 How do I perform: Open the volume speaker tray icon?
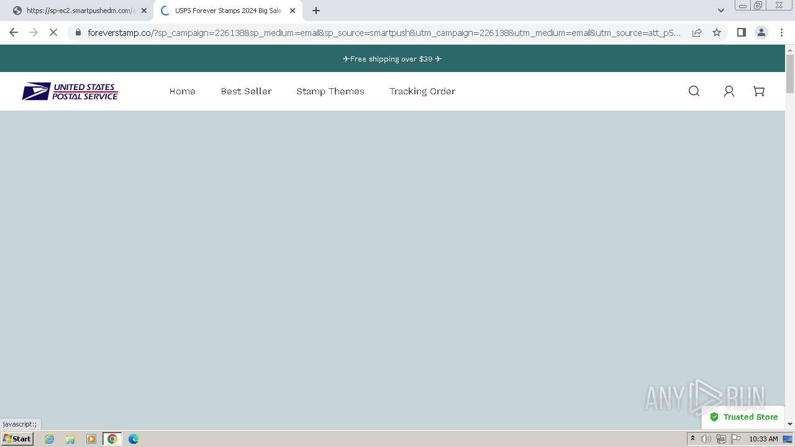point(706,439)
